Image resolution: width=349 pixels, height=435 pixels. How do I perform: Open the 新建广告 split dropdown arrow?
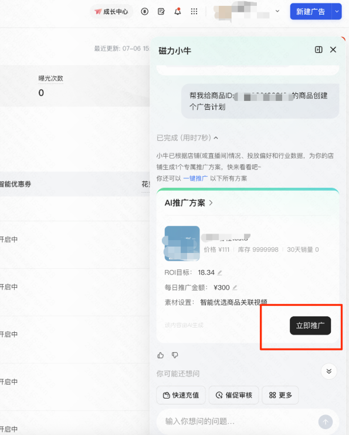point(337,11)
